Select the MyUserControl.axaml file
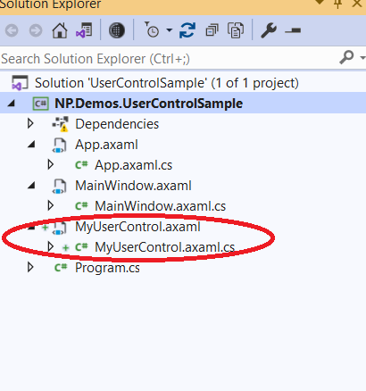The width and height of the screenshot is (366, 391). (x=137, y=227)
